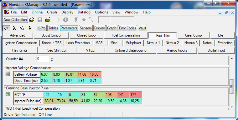Click the save floppy disk icon
This screenshot has width=238, height=120.
pyautogui.click(x=40, y=20)
